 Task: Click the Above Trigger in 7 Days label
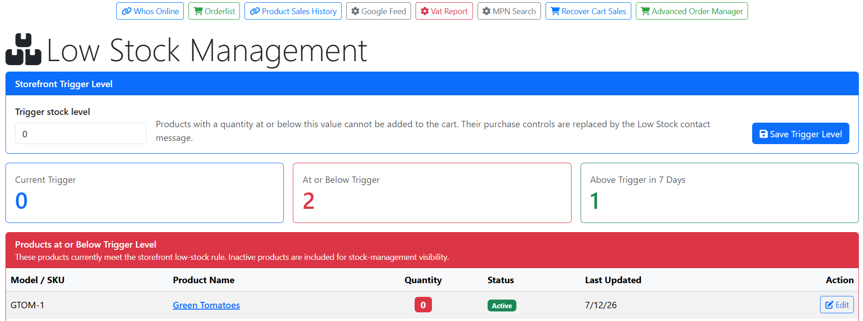(638, 180)
